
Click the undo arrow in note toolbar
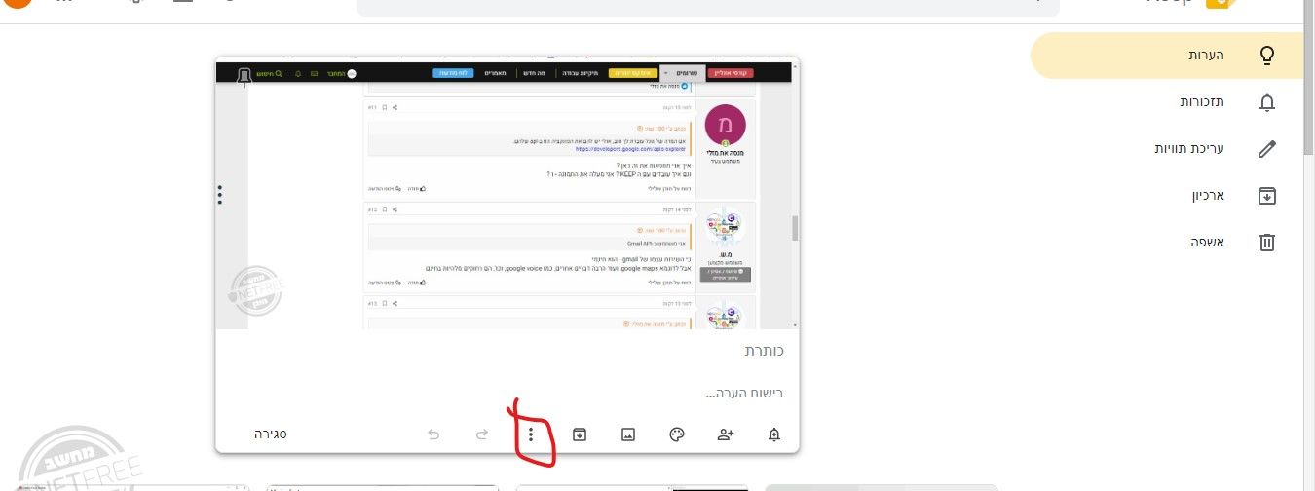click(433, 434)
